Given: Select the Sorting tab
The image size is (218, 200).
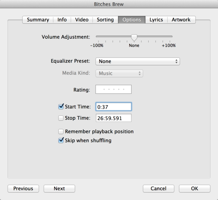Looking at the screenshot, I should [105, 20].
